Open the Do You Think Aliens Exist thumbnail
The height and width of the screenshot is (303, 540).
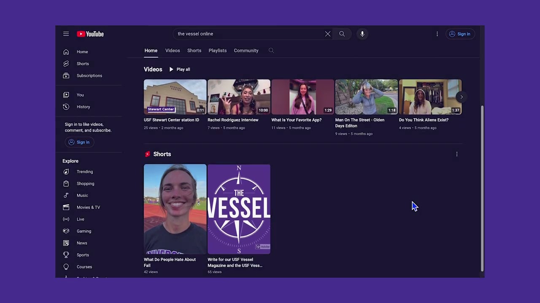tap(430, 97)
